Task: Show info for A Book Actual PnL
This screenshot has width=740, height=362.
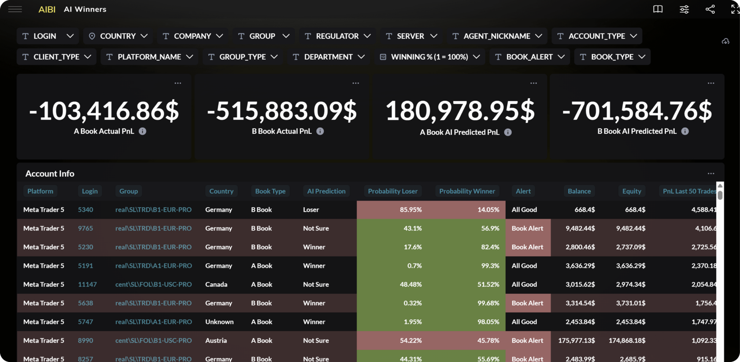Action: click(143, 131)
